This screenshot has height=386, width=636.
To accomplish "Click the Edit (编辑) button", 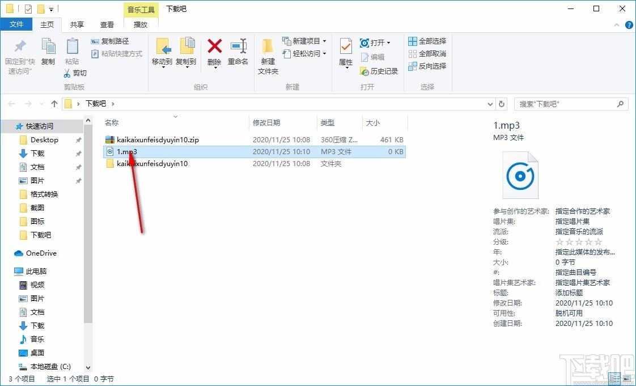I will (x=372, y=57).
